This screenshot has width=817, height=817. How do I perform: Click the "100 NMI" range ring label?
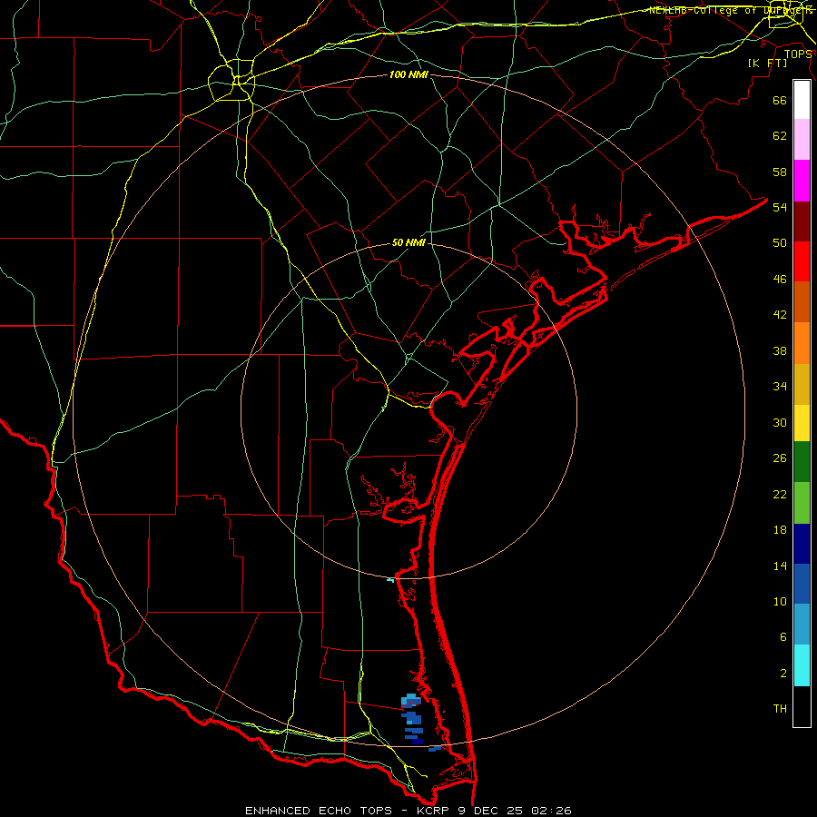coord(408,75)
